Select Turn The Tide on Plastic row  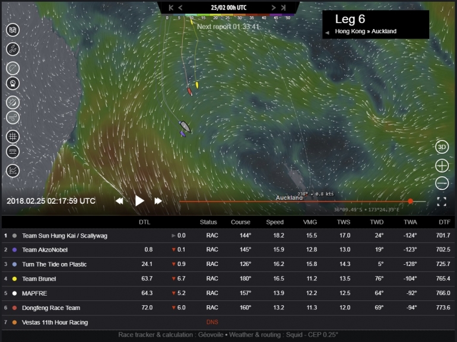point(228,264)
